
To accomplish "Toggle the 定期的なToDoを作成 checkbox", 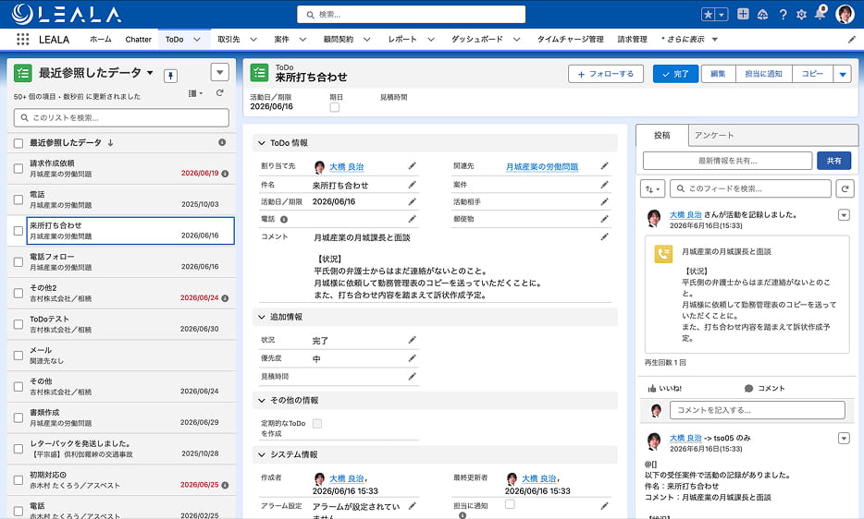I will pyautogui.click(x=317, y=424).
